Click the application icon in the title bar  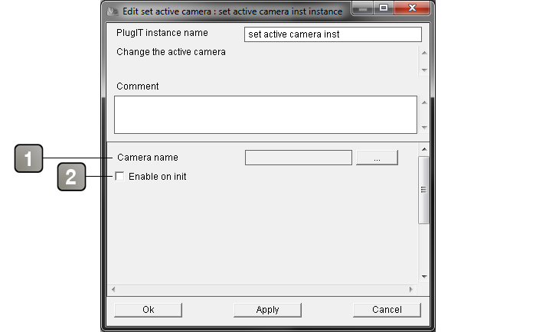pyautogui.click(x=112, y=11)
